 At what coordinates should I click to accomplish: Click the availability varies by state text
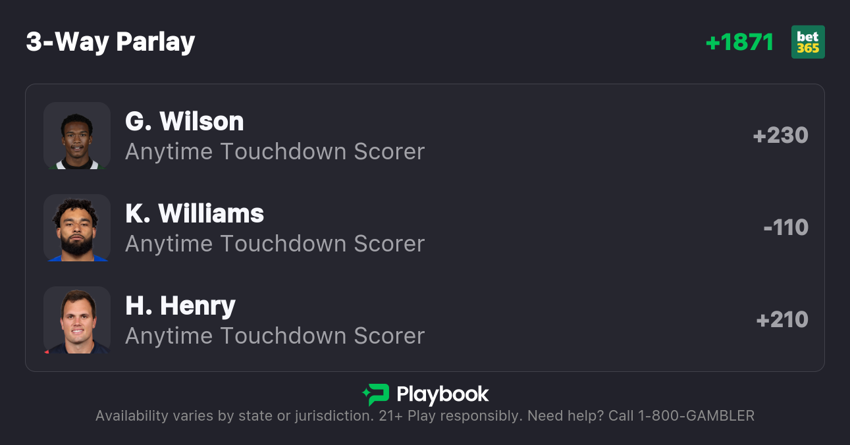[x=234, y=416]
